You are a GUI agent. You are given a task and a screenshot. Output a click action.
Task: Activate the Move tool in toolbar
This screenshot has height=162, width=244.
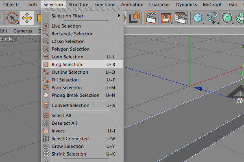click(27, 18)
